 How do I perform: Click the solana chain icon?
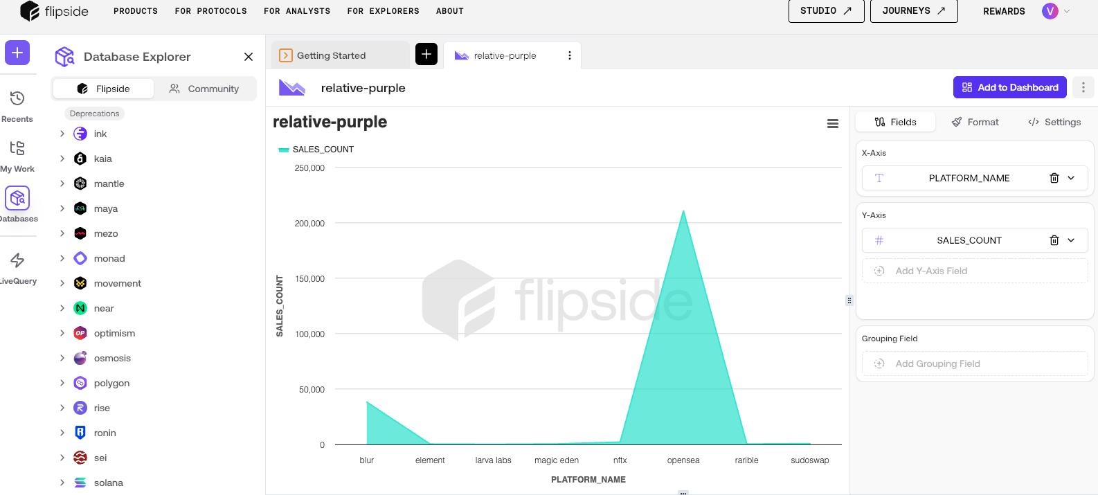[80, 483]
